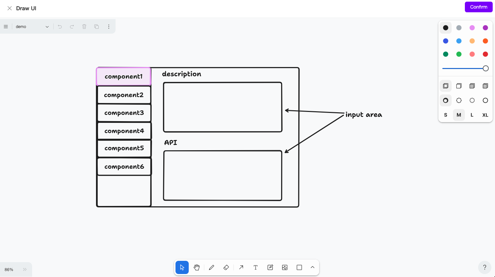Open the three-dot more actions menu
The height and width of the screenshot is (277, 495).
109,27
